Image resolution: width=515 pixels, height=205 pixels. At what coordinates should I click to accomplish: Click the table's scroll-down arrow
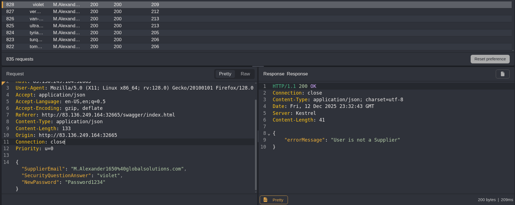point(513,51)
